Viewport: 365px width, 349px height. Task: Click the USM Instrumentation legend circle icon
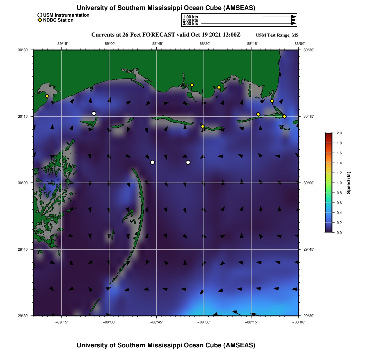tap(40, 15)
